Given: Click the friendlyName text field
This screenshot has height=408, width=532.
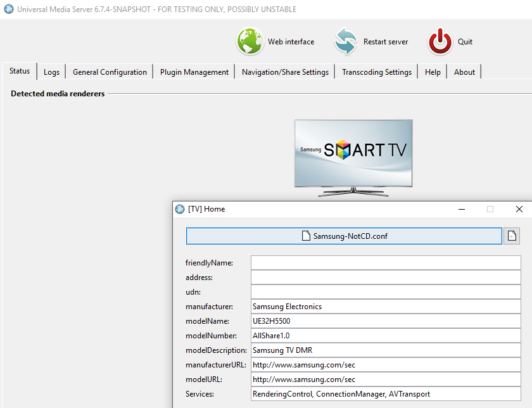Looking at the screenshot, I should click(386, 263).
